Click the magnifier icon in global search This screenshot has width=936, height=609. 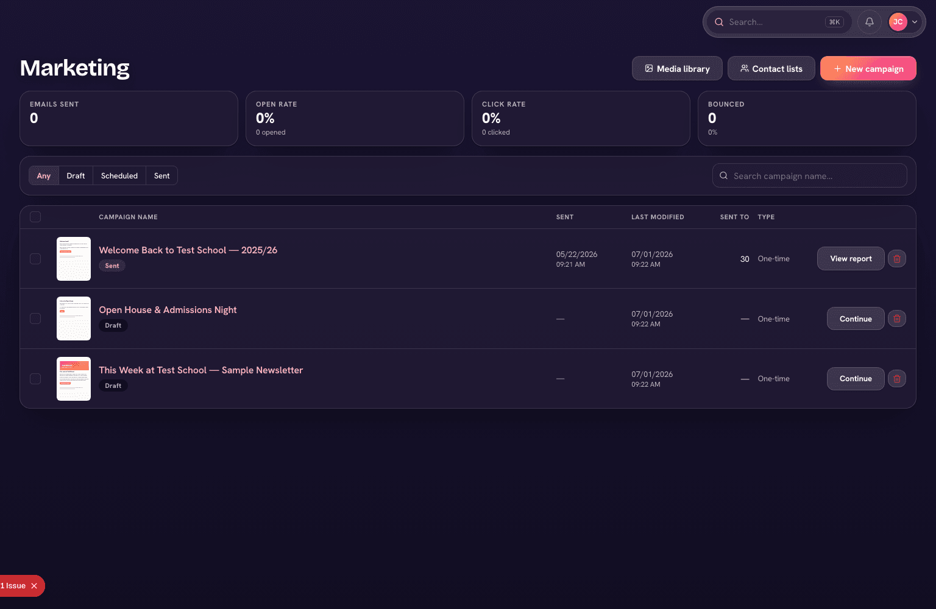719,22
